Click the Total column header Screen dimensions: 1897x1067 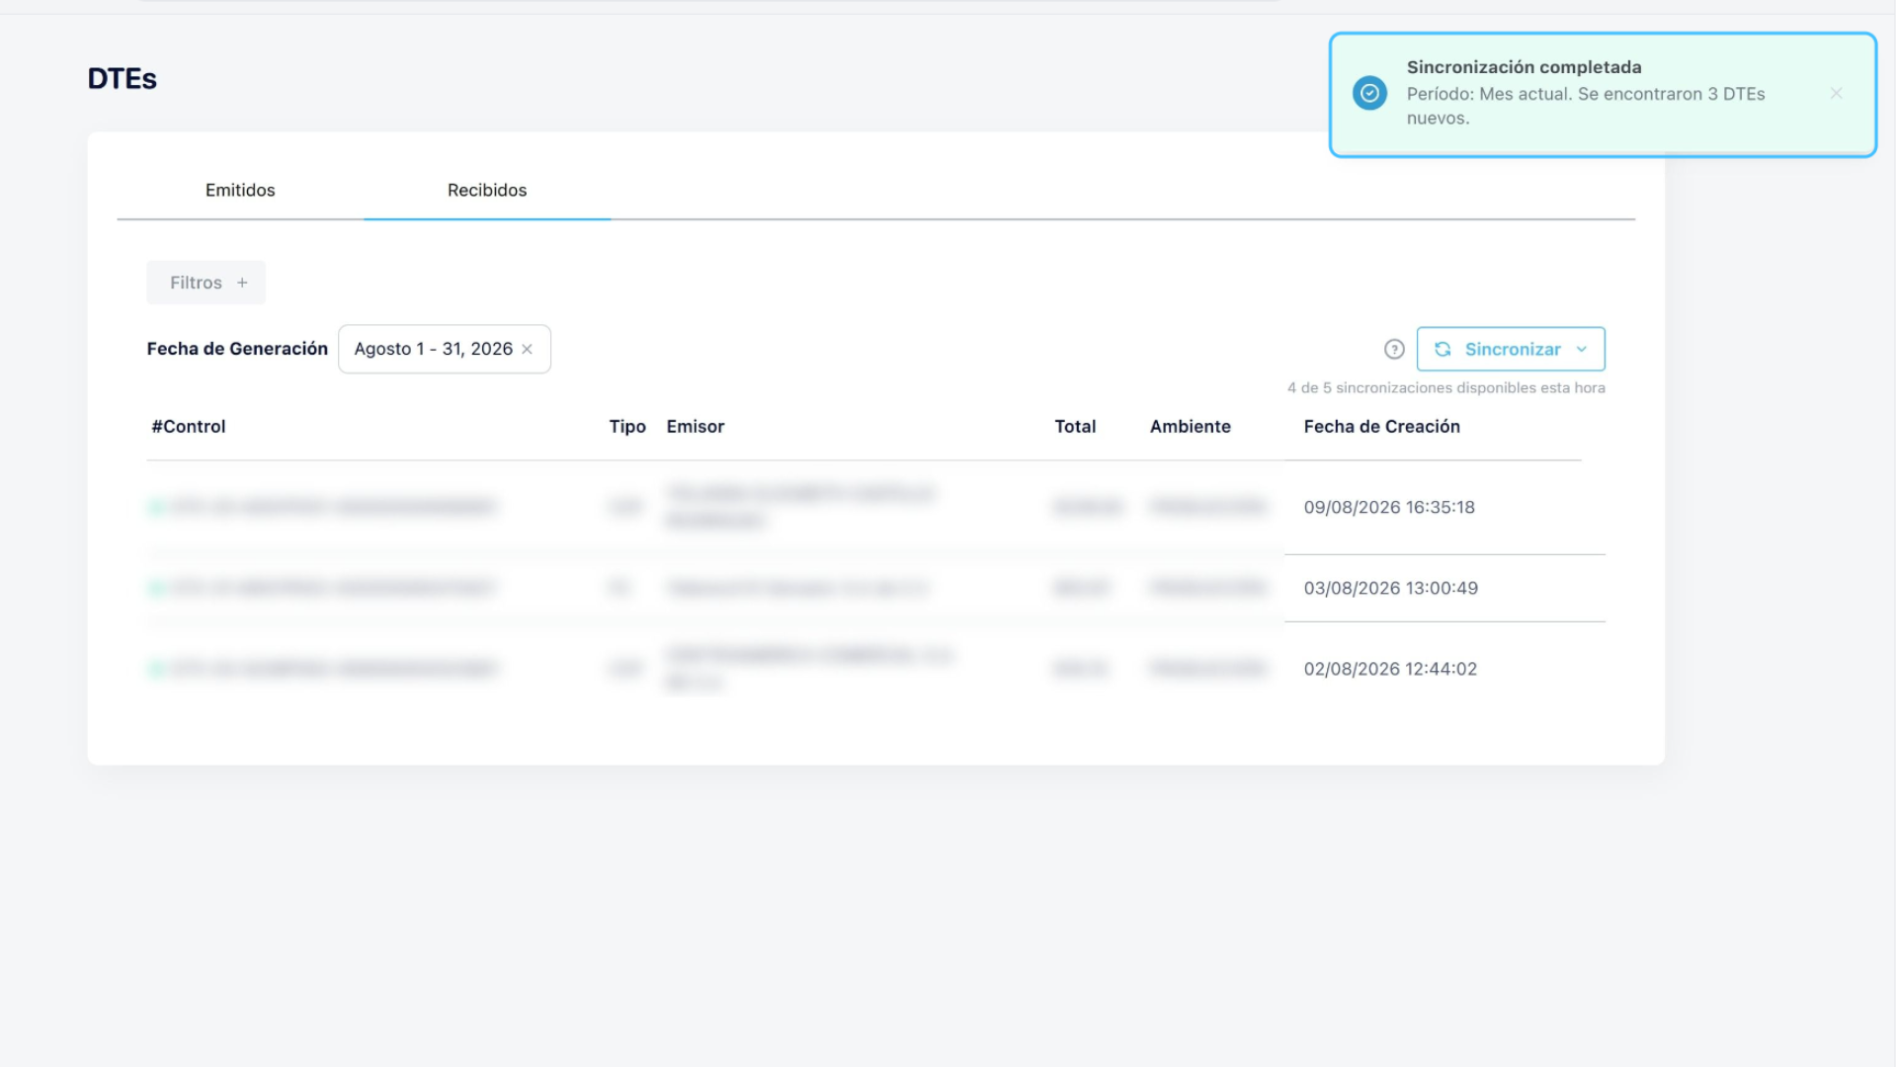click(1075, 426)
